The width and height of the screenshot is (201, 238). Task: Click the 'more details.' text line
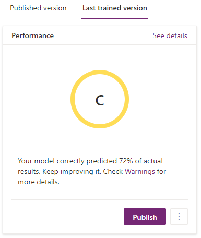pyautogui.click(x=39, y=182)
